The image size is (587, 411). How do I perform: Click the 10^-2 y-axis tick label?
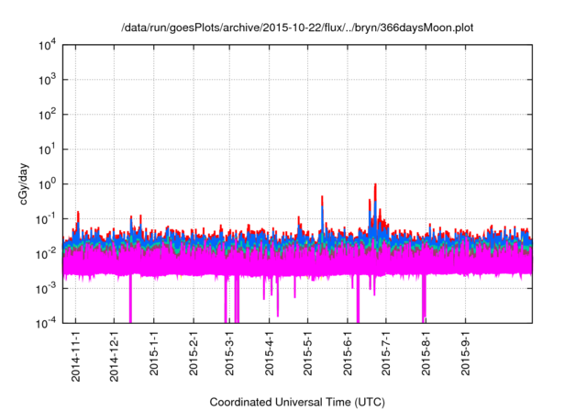point(50,253)
